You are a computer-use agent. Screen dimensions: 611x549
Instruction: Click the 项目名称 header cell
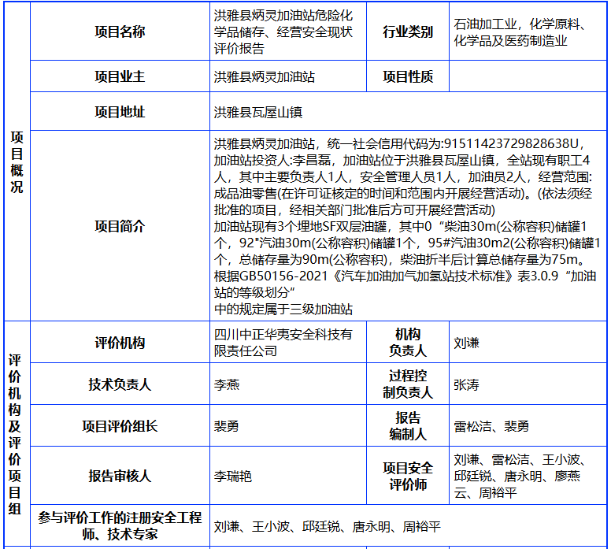(120, 32)
